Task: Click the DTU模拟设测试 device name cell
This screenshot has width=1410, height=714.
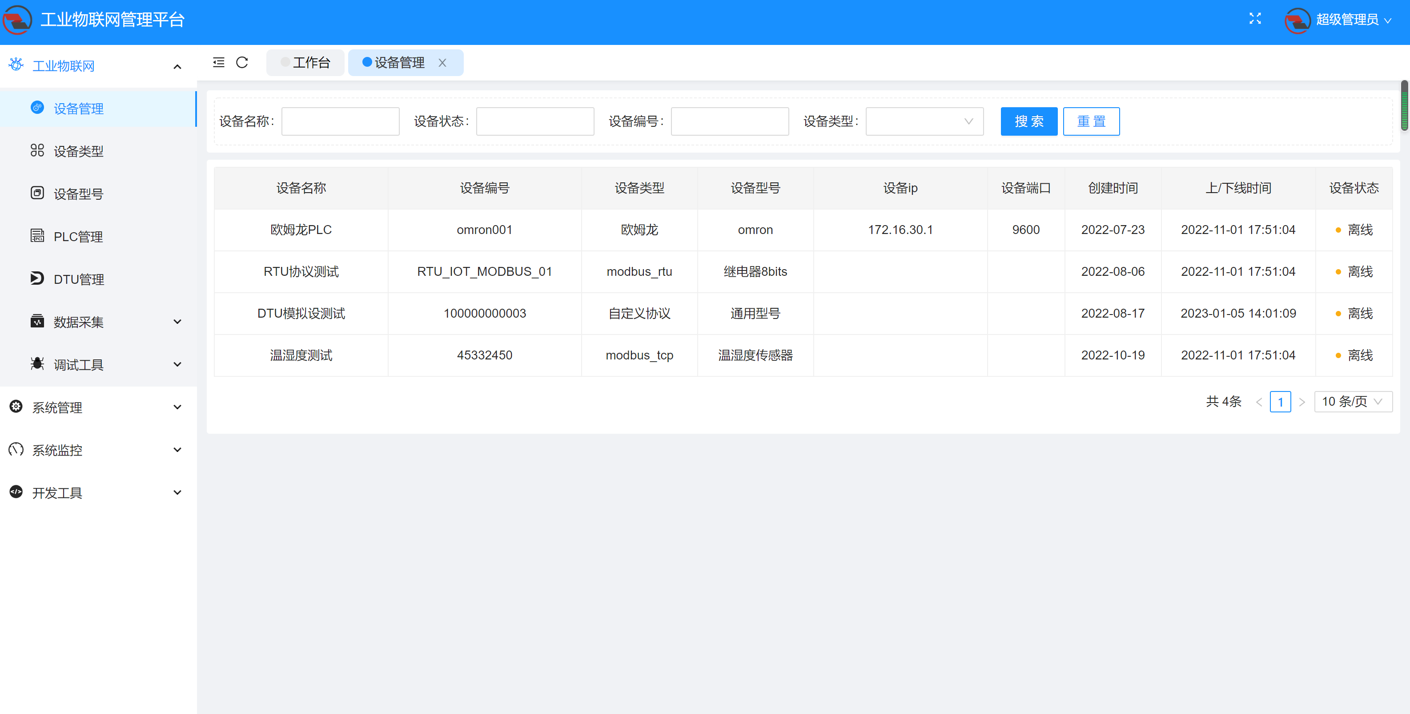Action: point(301,314)
